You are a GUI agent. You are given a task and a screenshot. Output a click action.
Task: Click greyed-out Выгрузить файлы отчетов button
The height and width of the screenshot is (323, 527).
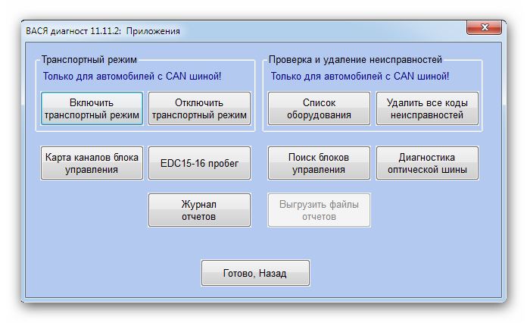[x=319, y=210]
